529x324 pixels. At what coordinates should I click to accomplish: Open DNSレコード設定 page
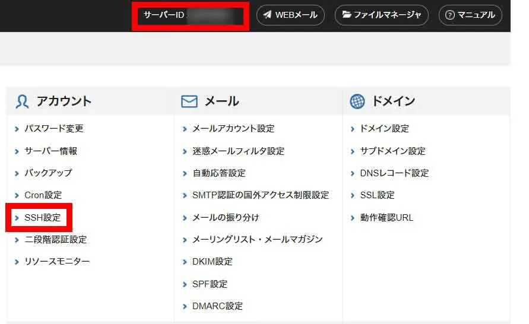click(x=394, y=173)
